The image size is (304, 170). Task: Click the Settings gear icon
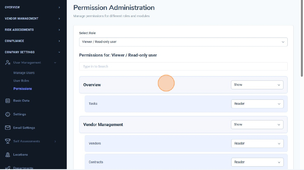click(x=8, y=114)
